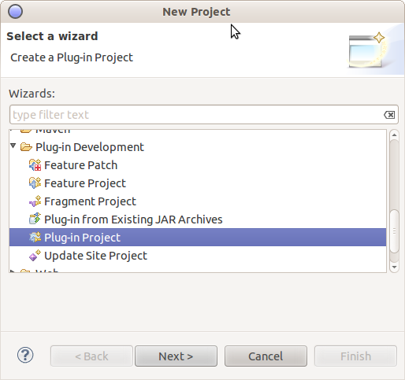Viewport: 405px width, 380px height.
Task: Click the Update Site Project icon
Action: point(35,256)
